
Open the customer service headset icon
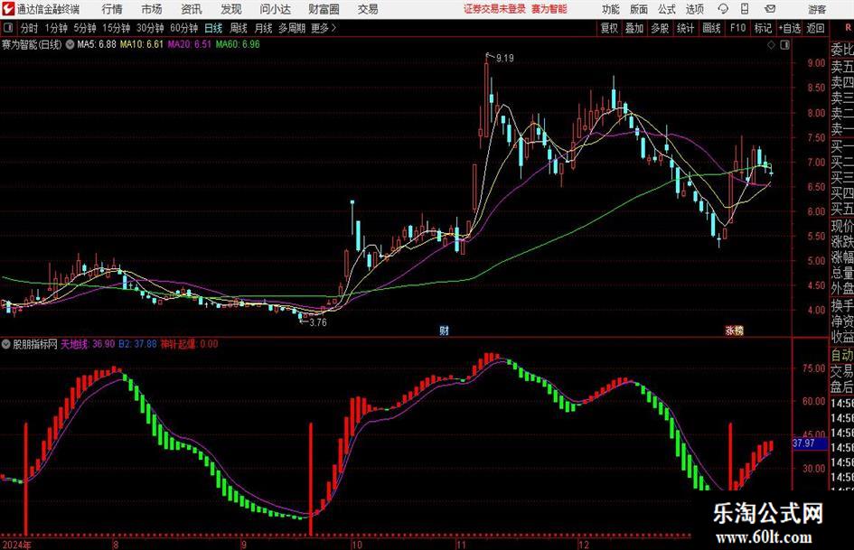tap(723, 9)
